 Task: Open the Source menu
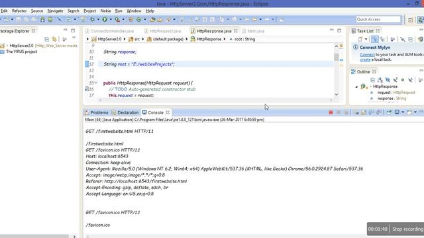click(x=37, y=11)
